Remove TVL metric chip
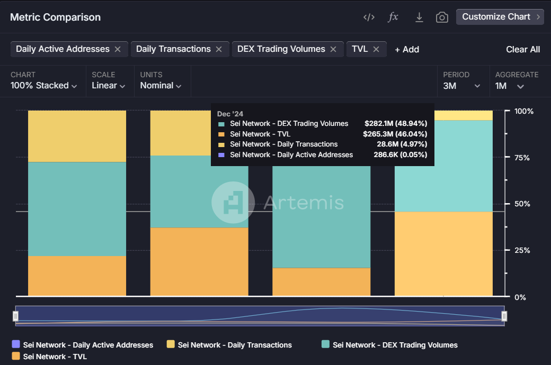 (x=376, y=49)
